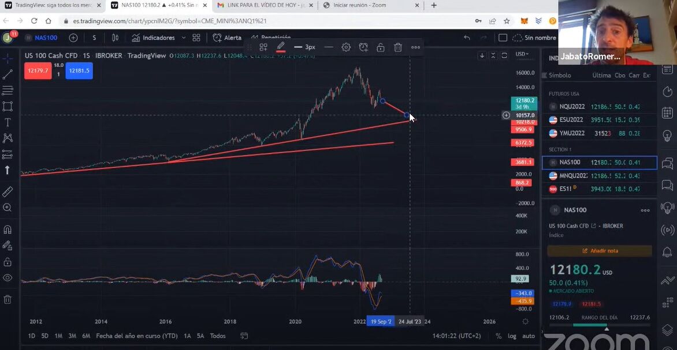Viewport: 677px width, 350px height.
Task: Click the trash icon in drawing toolbar
Action: (397, 47)
